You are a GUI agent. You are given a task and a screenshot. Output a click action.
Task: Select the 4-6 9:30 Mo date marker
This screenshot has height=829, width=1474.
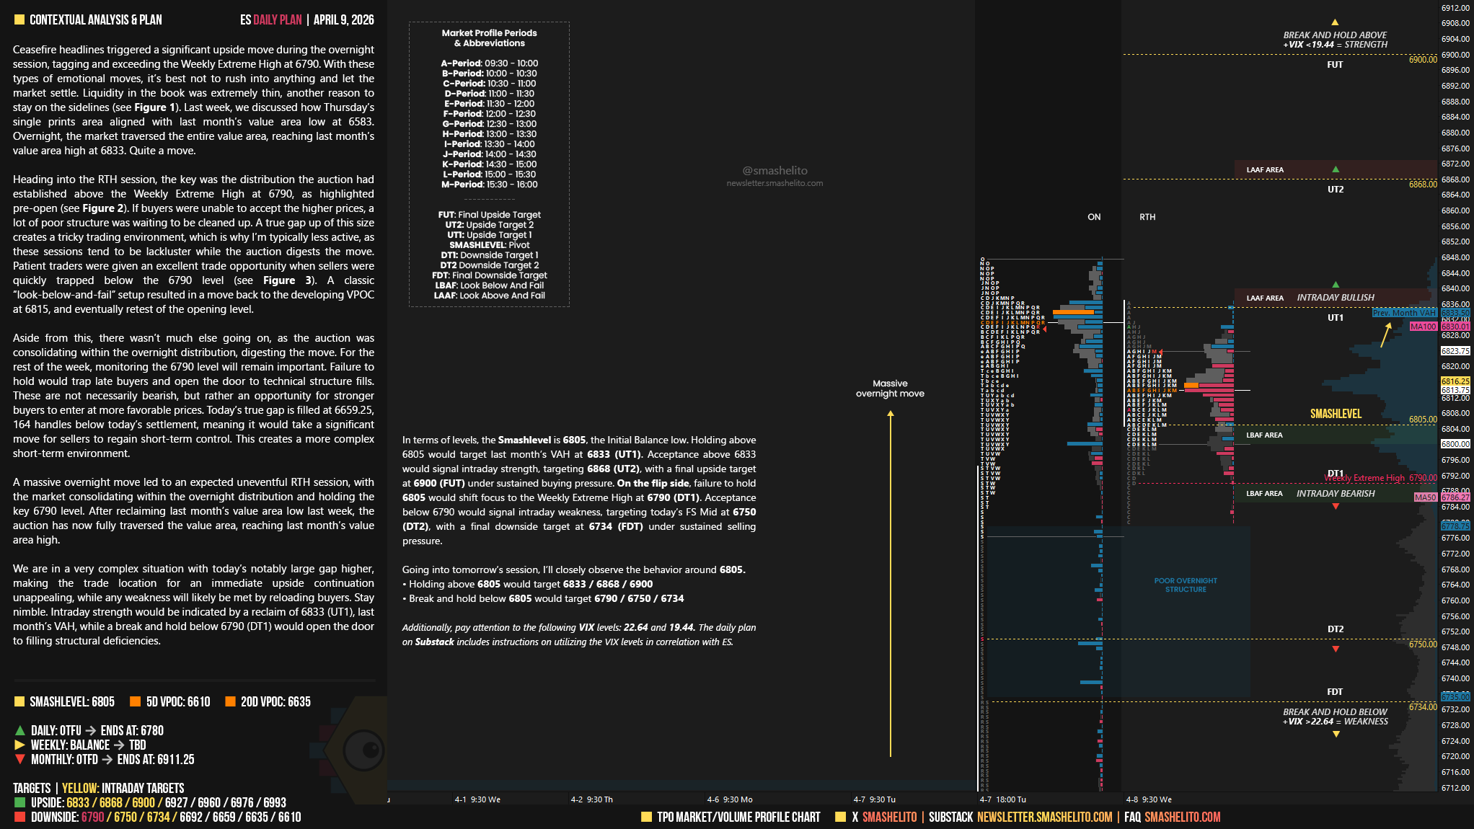(729, 799)
